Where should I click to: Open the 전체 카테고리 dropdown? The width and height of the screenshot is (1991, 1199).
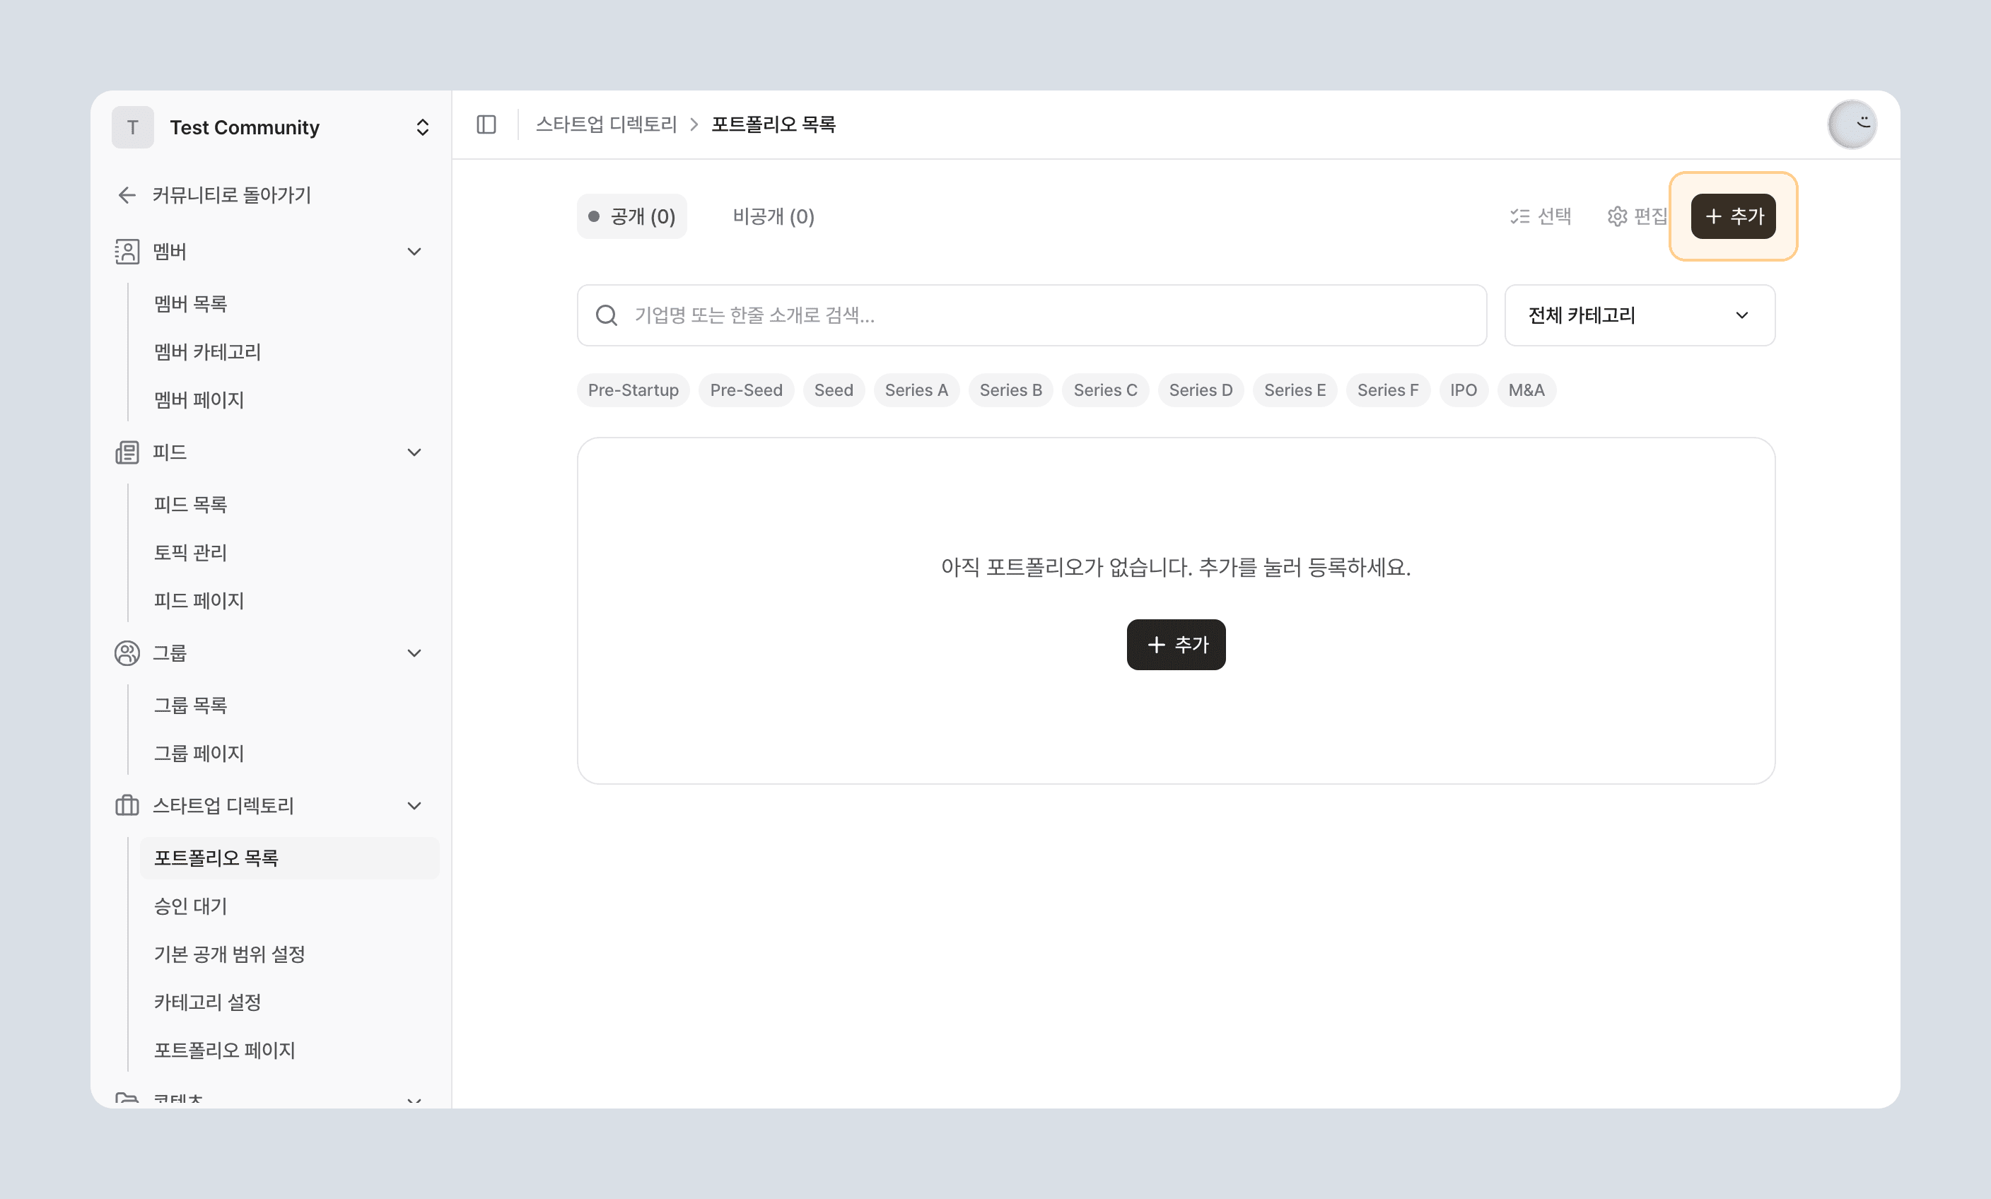[x=1640, y=315]
